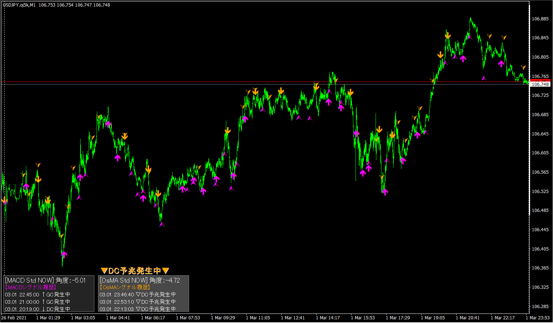The width and height of the screenshot is (553, 323).
Task: Click the 【OsMAシグナル履歴】 heading
Action: 125,287
